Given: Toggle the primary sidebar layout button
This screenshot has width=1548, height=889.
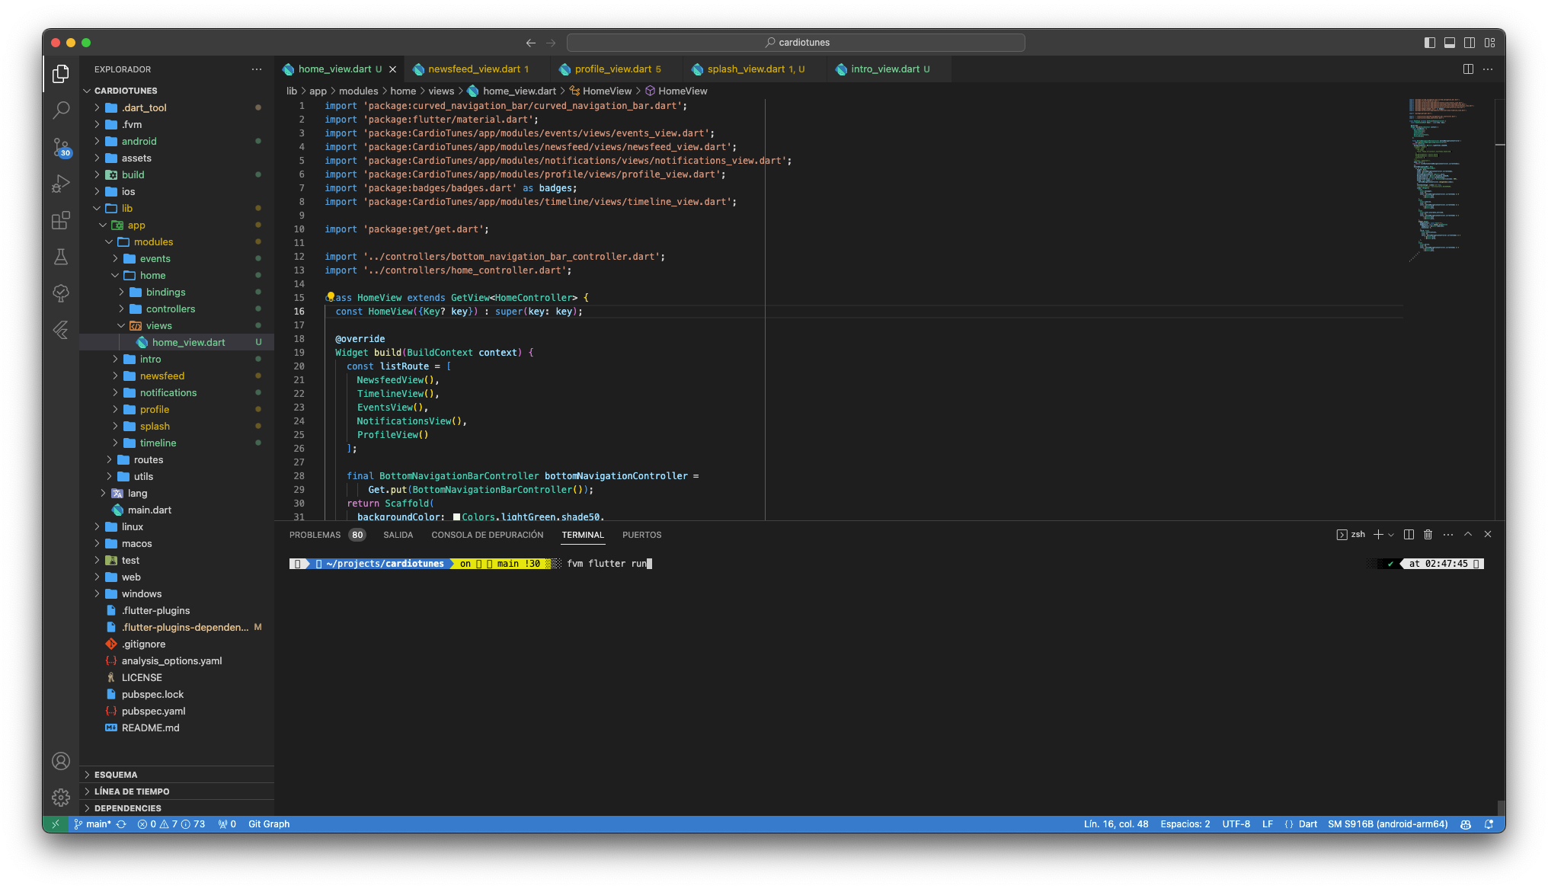Looking at the screenshot, I should tap(1430, 43).
